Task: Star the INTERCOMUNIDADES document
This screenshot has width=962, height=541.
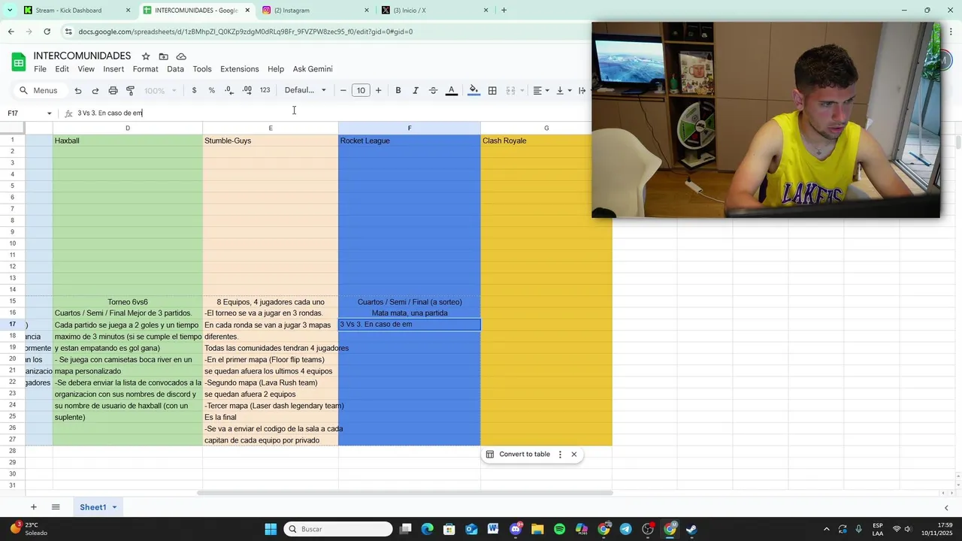Action: pos(146,56)
